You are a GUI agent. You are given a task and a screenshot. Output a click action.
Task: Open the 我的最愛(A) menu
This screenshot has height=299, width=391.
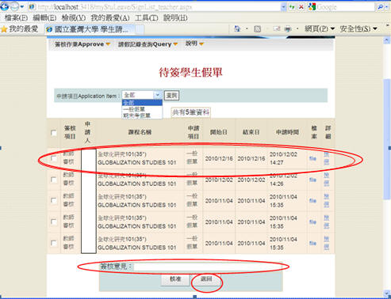(110, 18)
